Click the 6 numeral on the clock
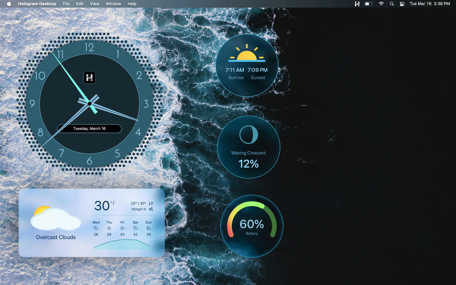The width and height of the screenshot is (456, 285). point(89,161)
